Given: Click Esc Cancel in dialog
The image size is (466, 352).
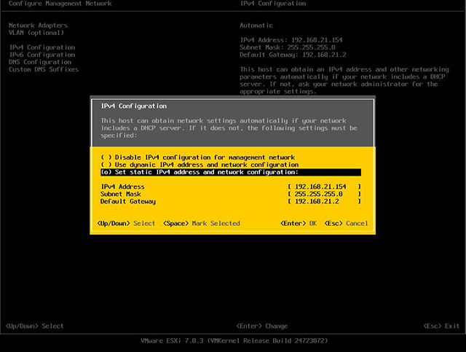Looking at the screenshot, I should tap(347, 224).
